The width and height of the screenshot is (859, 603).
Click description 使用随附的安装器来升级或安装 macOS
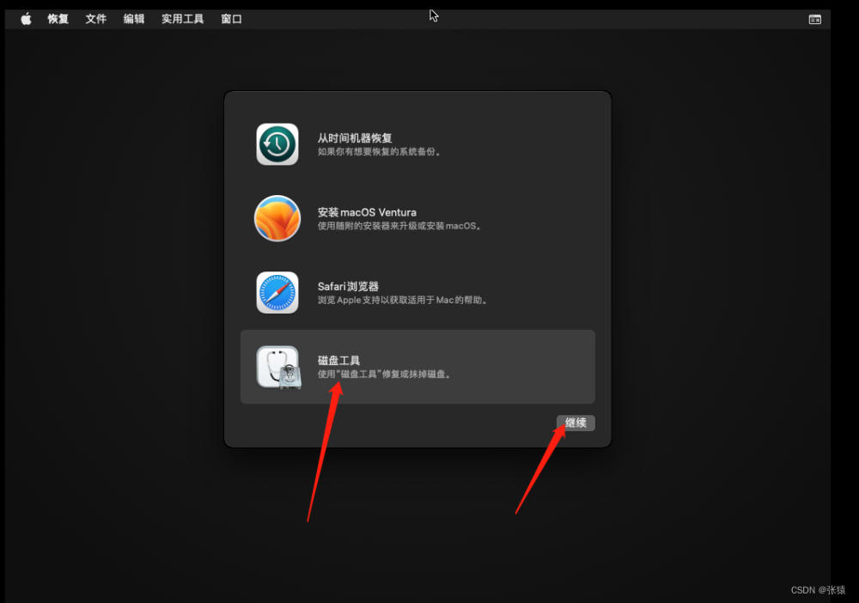pos(399,226)
